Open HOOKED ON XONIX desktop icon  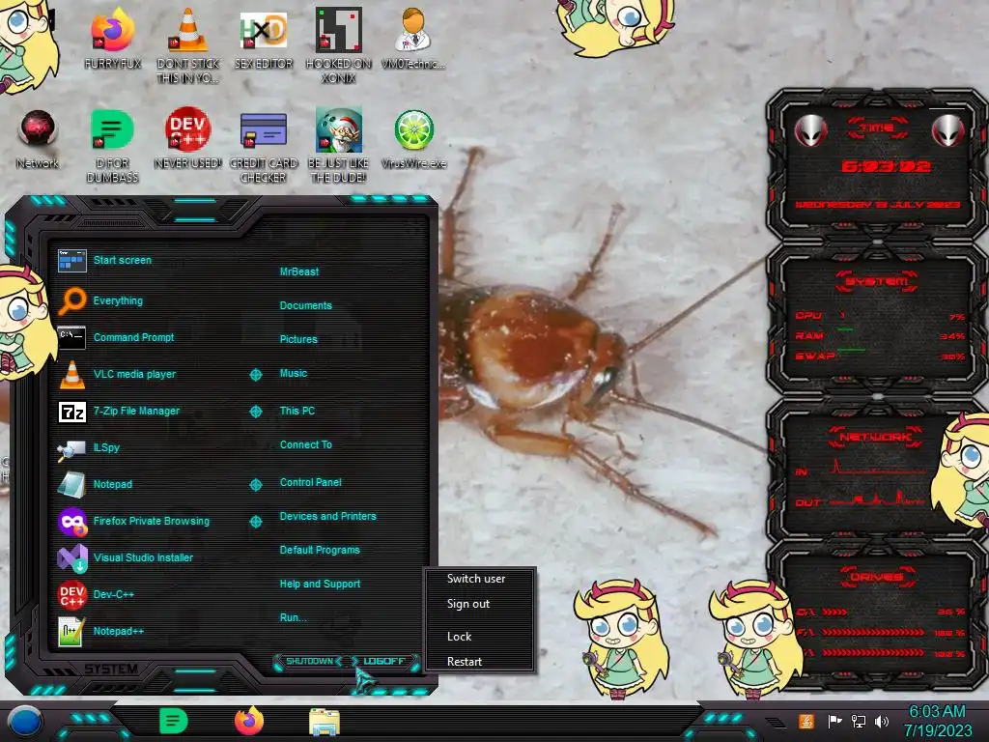click(339, 44)
